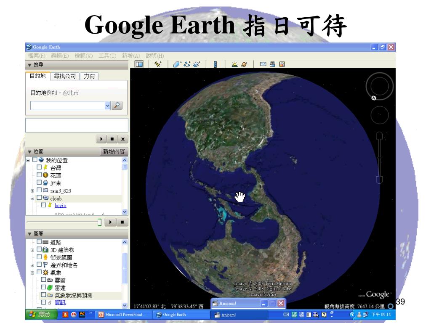The image size is (431, 323).
Task: Stop the places timeline tour
Action: [x=122, y=222]
